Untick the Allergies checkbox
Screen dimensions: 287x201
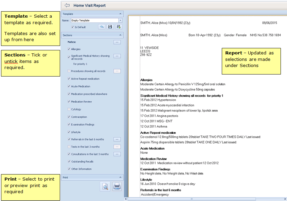(69, 49)
